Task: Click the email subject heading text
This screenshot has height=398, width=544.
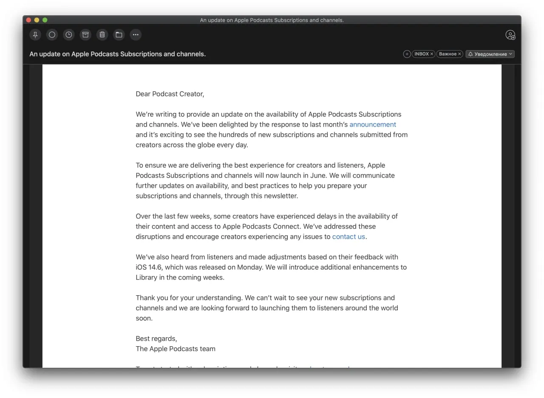Action: (117, 54)
